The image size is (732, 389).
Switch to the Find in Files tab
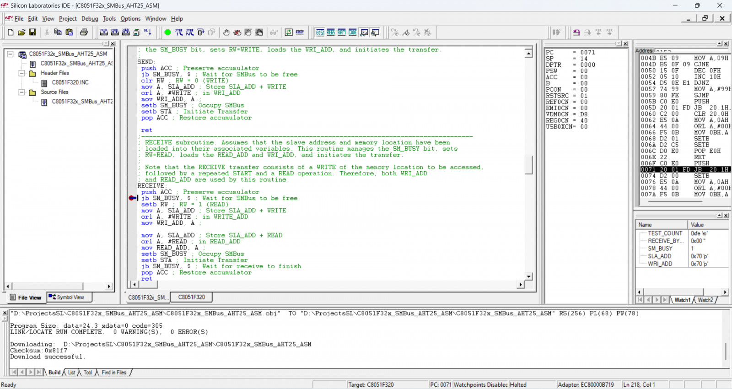[114, 373]
